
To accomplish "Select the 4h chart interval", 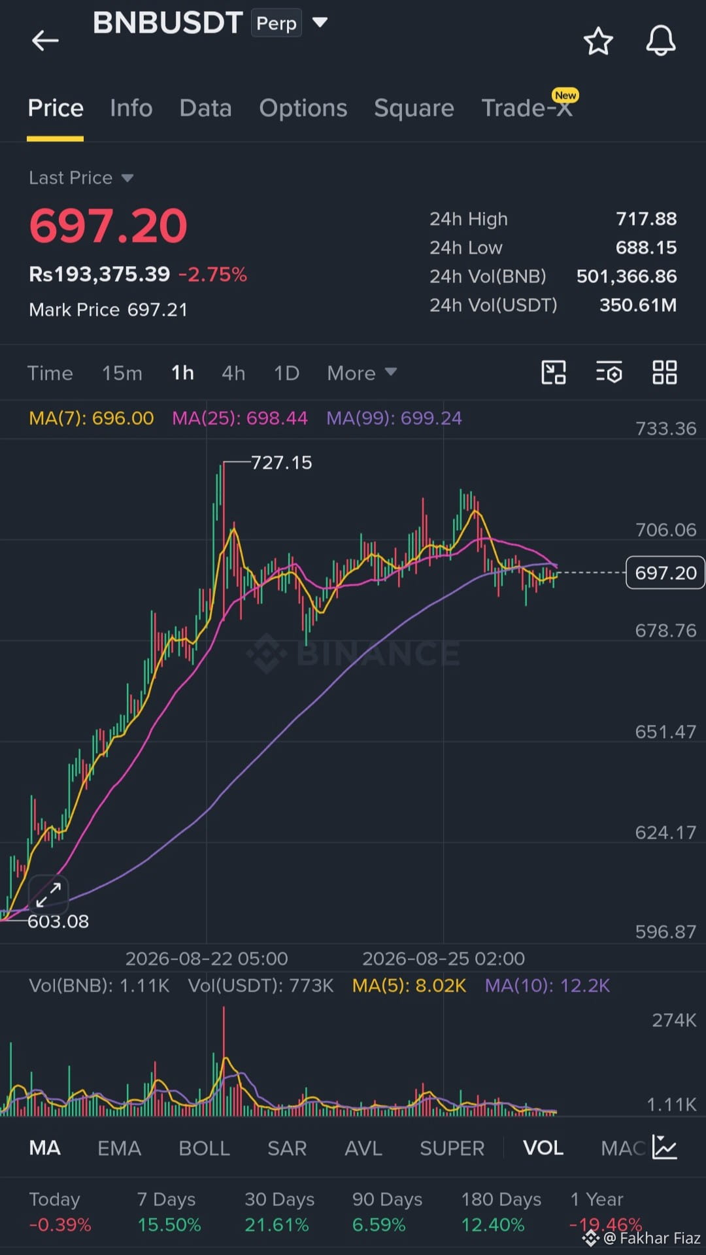I will click(x=233, y=373).
